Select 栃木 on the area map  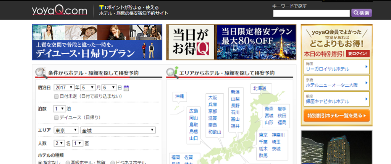tap(263, 149)
